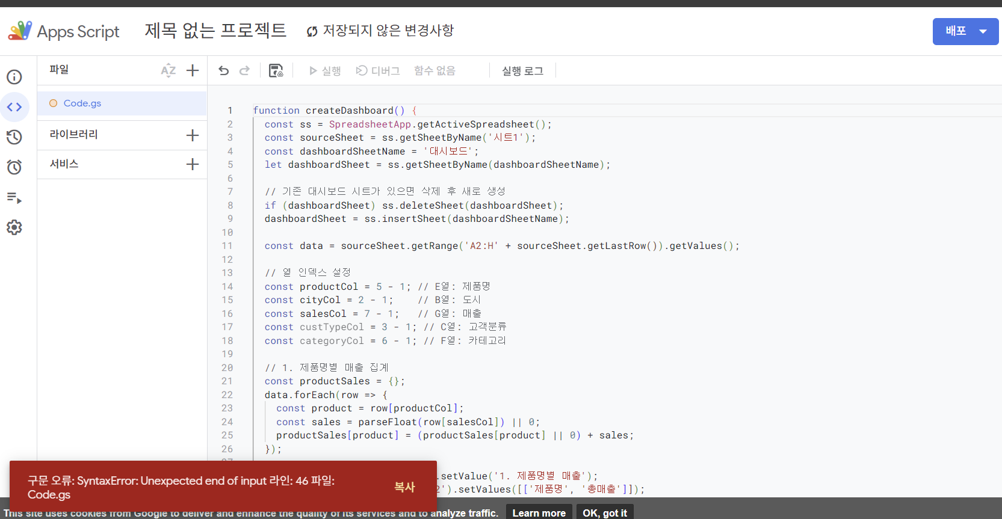
Task: Add a library with plus icon
Action: click(193, 135)
